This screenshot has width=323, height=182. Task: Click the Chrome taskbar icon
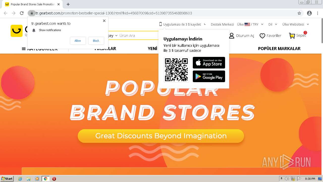pyautogui.click(x=45, y=179)
